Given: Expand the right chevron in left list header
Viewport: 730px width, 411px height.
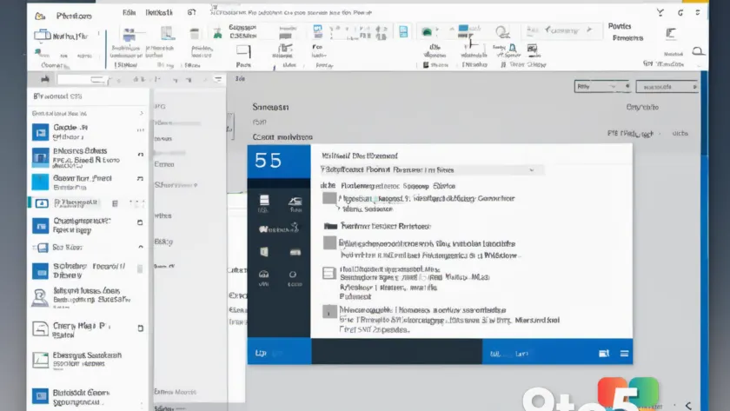Looking at the screenshot, I should (142, 113).
